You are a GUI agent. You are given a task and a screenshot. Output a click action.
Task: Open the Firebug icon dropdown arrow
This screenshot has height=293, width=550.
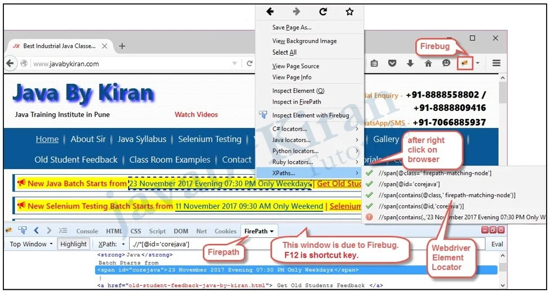[x=477, y=64]
